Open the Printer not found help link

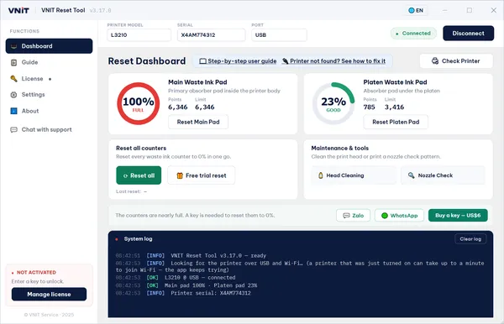tap(333, 61)
